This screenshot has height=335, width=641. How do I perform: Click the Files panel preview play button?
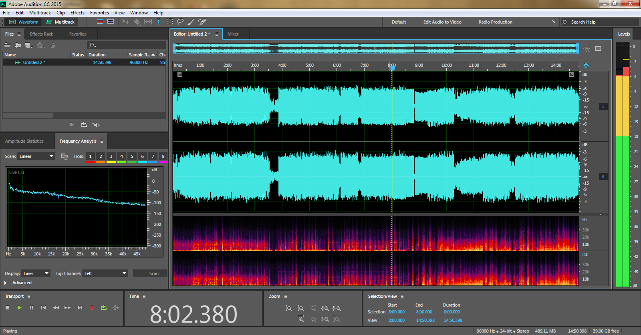(x=72, y=125)
